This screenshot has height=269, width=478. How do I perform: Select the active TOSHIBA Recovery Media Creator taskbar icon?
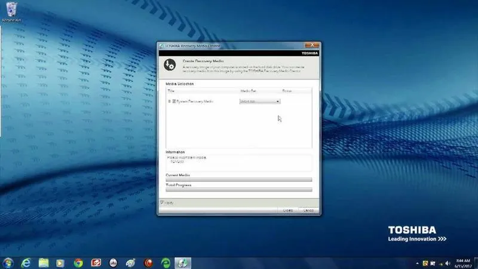pyautogui.click(x=183, y=263)
